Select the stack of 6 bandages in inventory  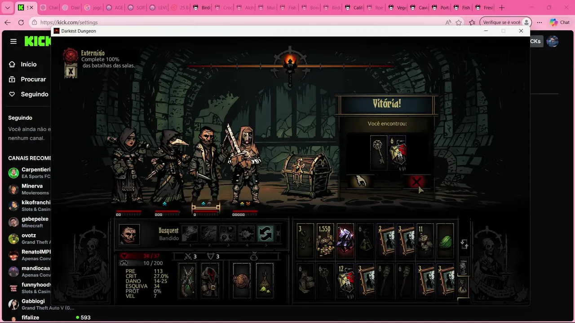[305, 281]
